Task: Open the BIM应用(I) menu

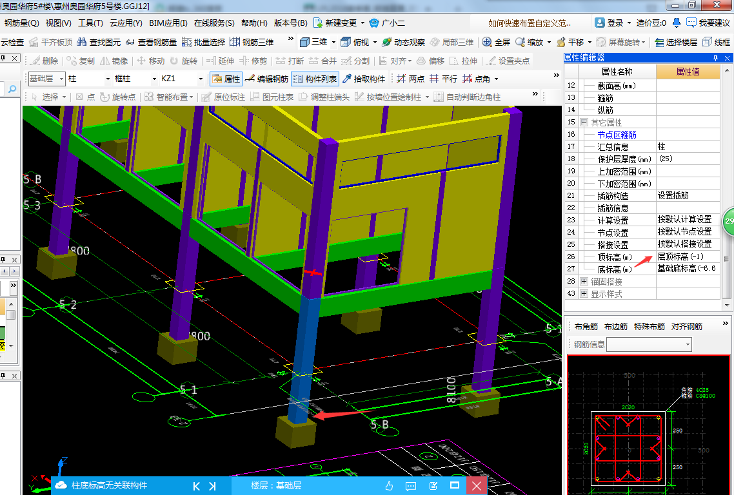Action: coord(168,23)
